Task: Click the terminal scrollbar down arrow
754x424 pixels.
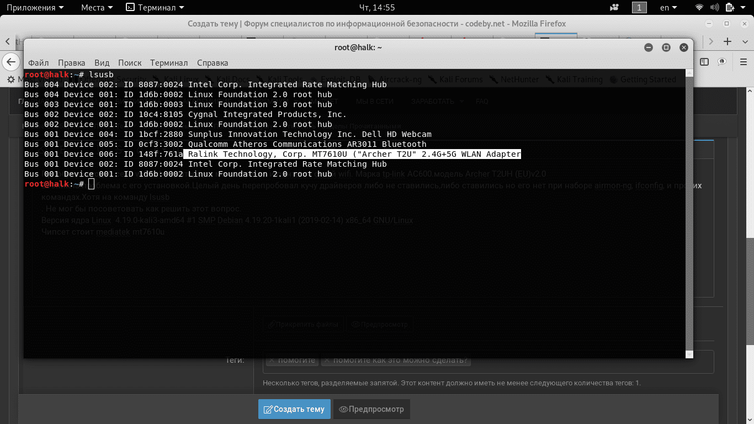Action: pos(689,354)
